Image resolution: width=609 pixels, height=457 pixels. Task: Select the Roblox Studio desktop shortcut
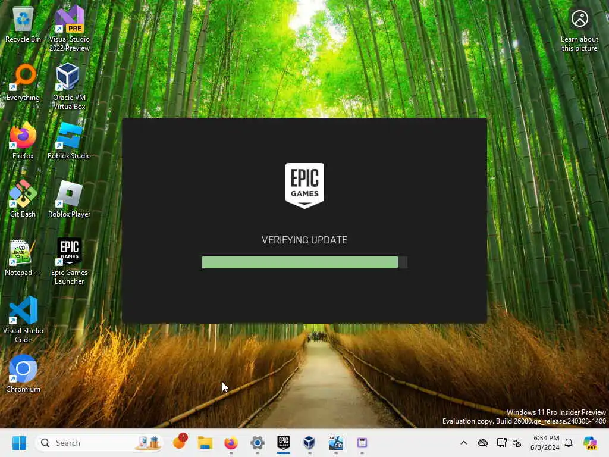[69, 140]
